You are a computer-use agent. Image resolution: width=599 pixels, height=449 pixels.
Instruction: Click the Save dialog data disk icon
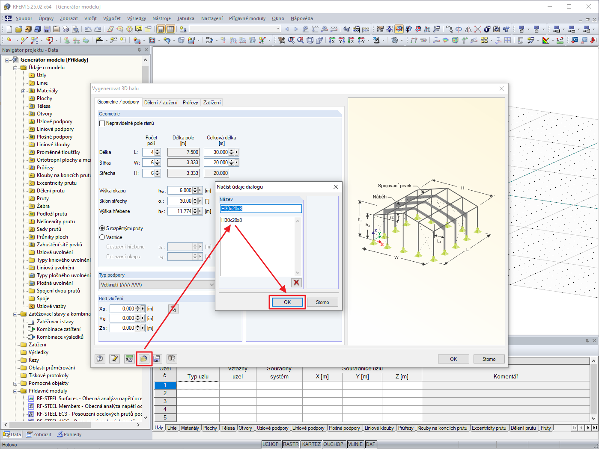pos(157,359)
